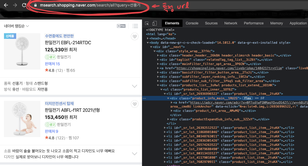The height and width of the screenshot is (166, 308).
Task: Collapse the style_wrap__37f4c div node
Action: tap(155, 51)
